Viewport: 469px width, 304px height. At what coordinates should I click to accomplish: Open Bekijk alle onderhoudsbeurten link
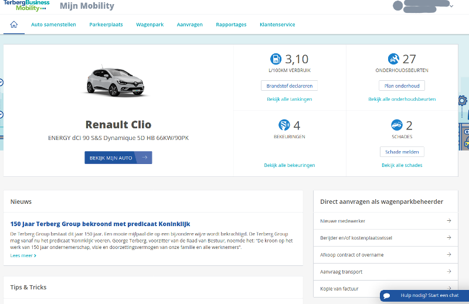(x=402, y=99)
